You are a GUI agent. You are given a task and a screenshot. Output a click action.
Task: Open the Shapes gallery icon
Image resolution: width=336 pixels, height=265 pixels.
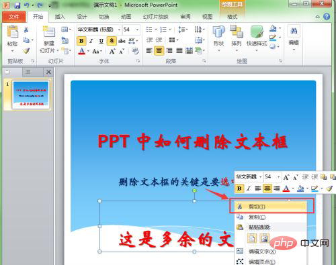point(218,32)
